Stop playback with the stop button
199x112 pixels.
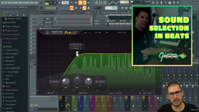click(55, 3)
